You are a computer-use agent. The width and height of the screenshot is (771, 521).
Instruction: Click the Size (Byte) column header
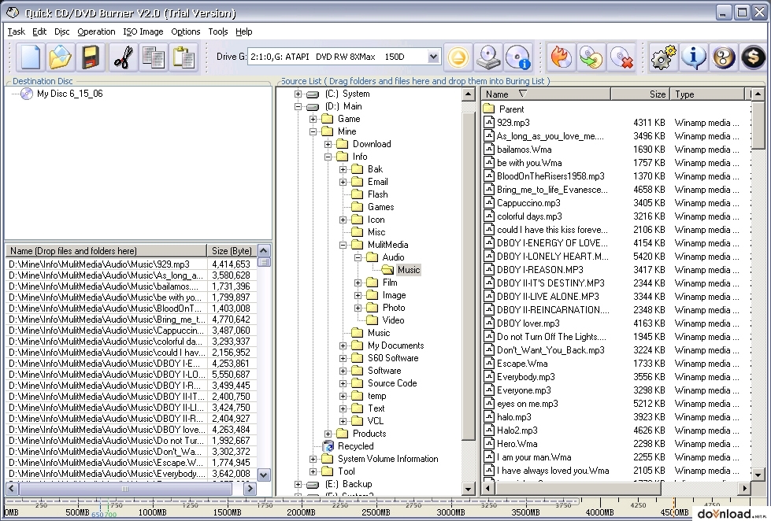click(x=232, y=251)
